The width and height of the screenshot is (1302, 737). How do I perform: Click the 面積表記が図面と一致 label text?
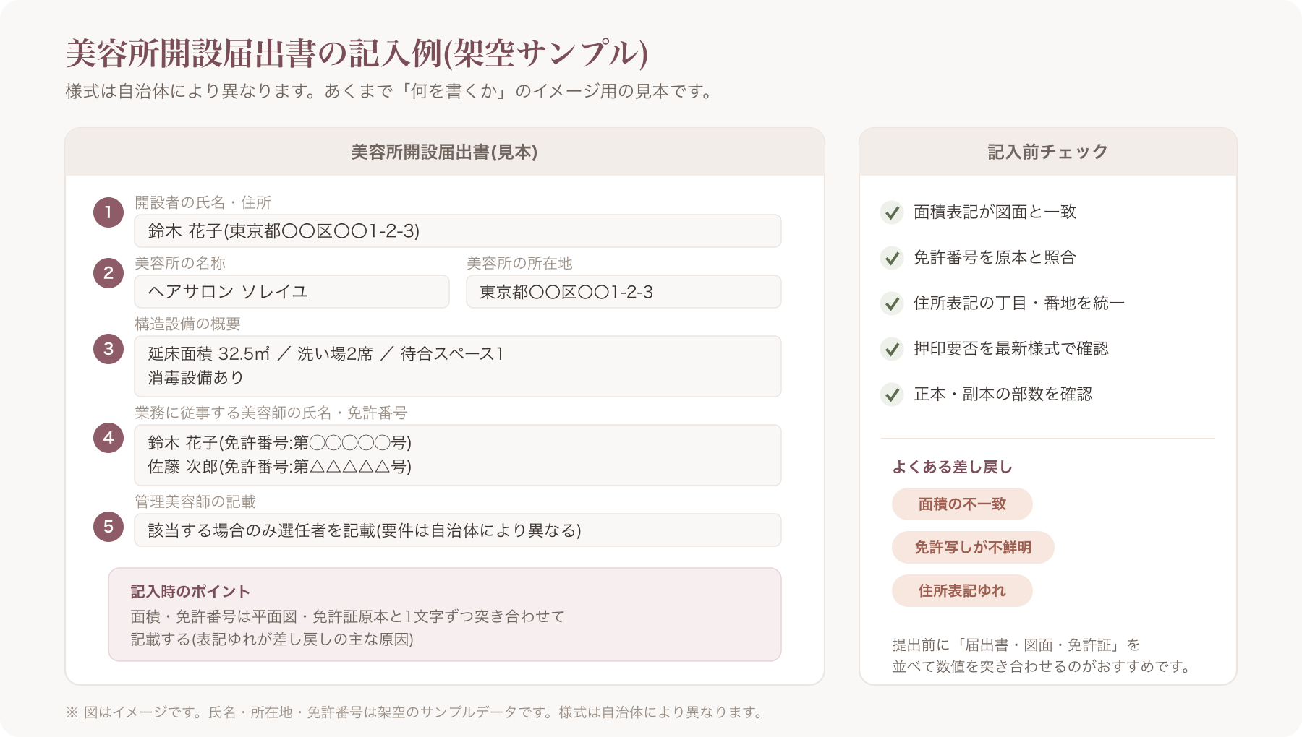pos(995,212)
